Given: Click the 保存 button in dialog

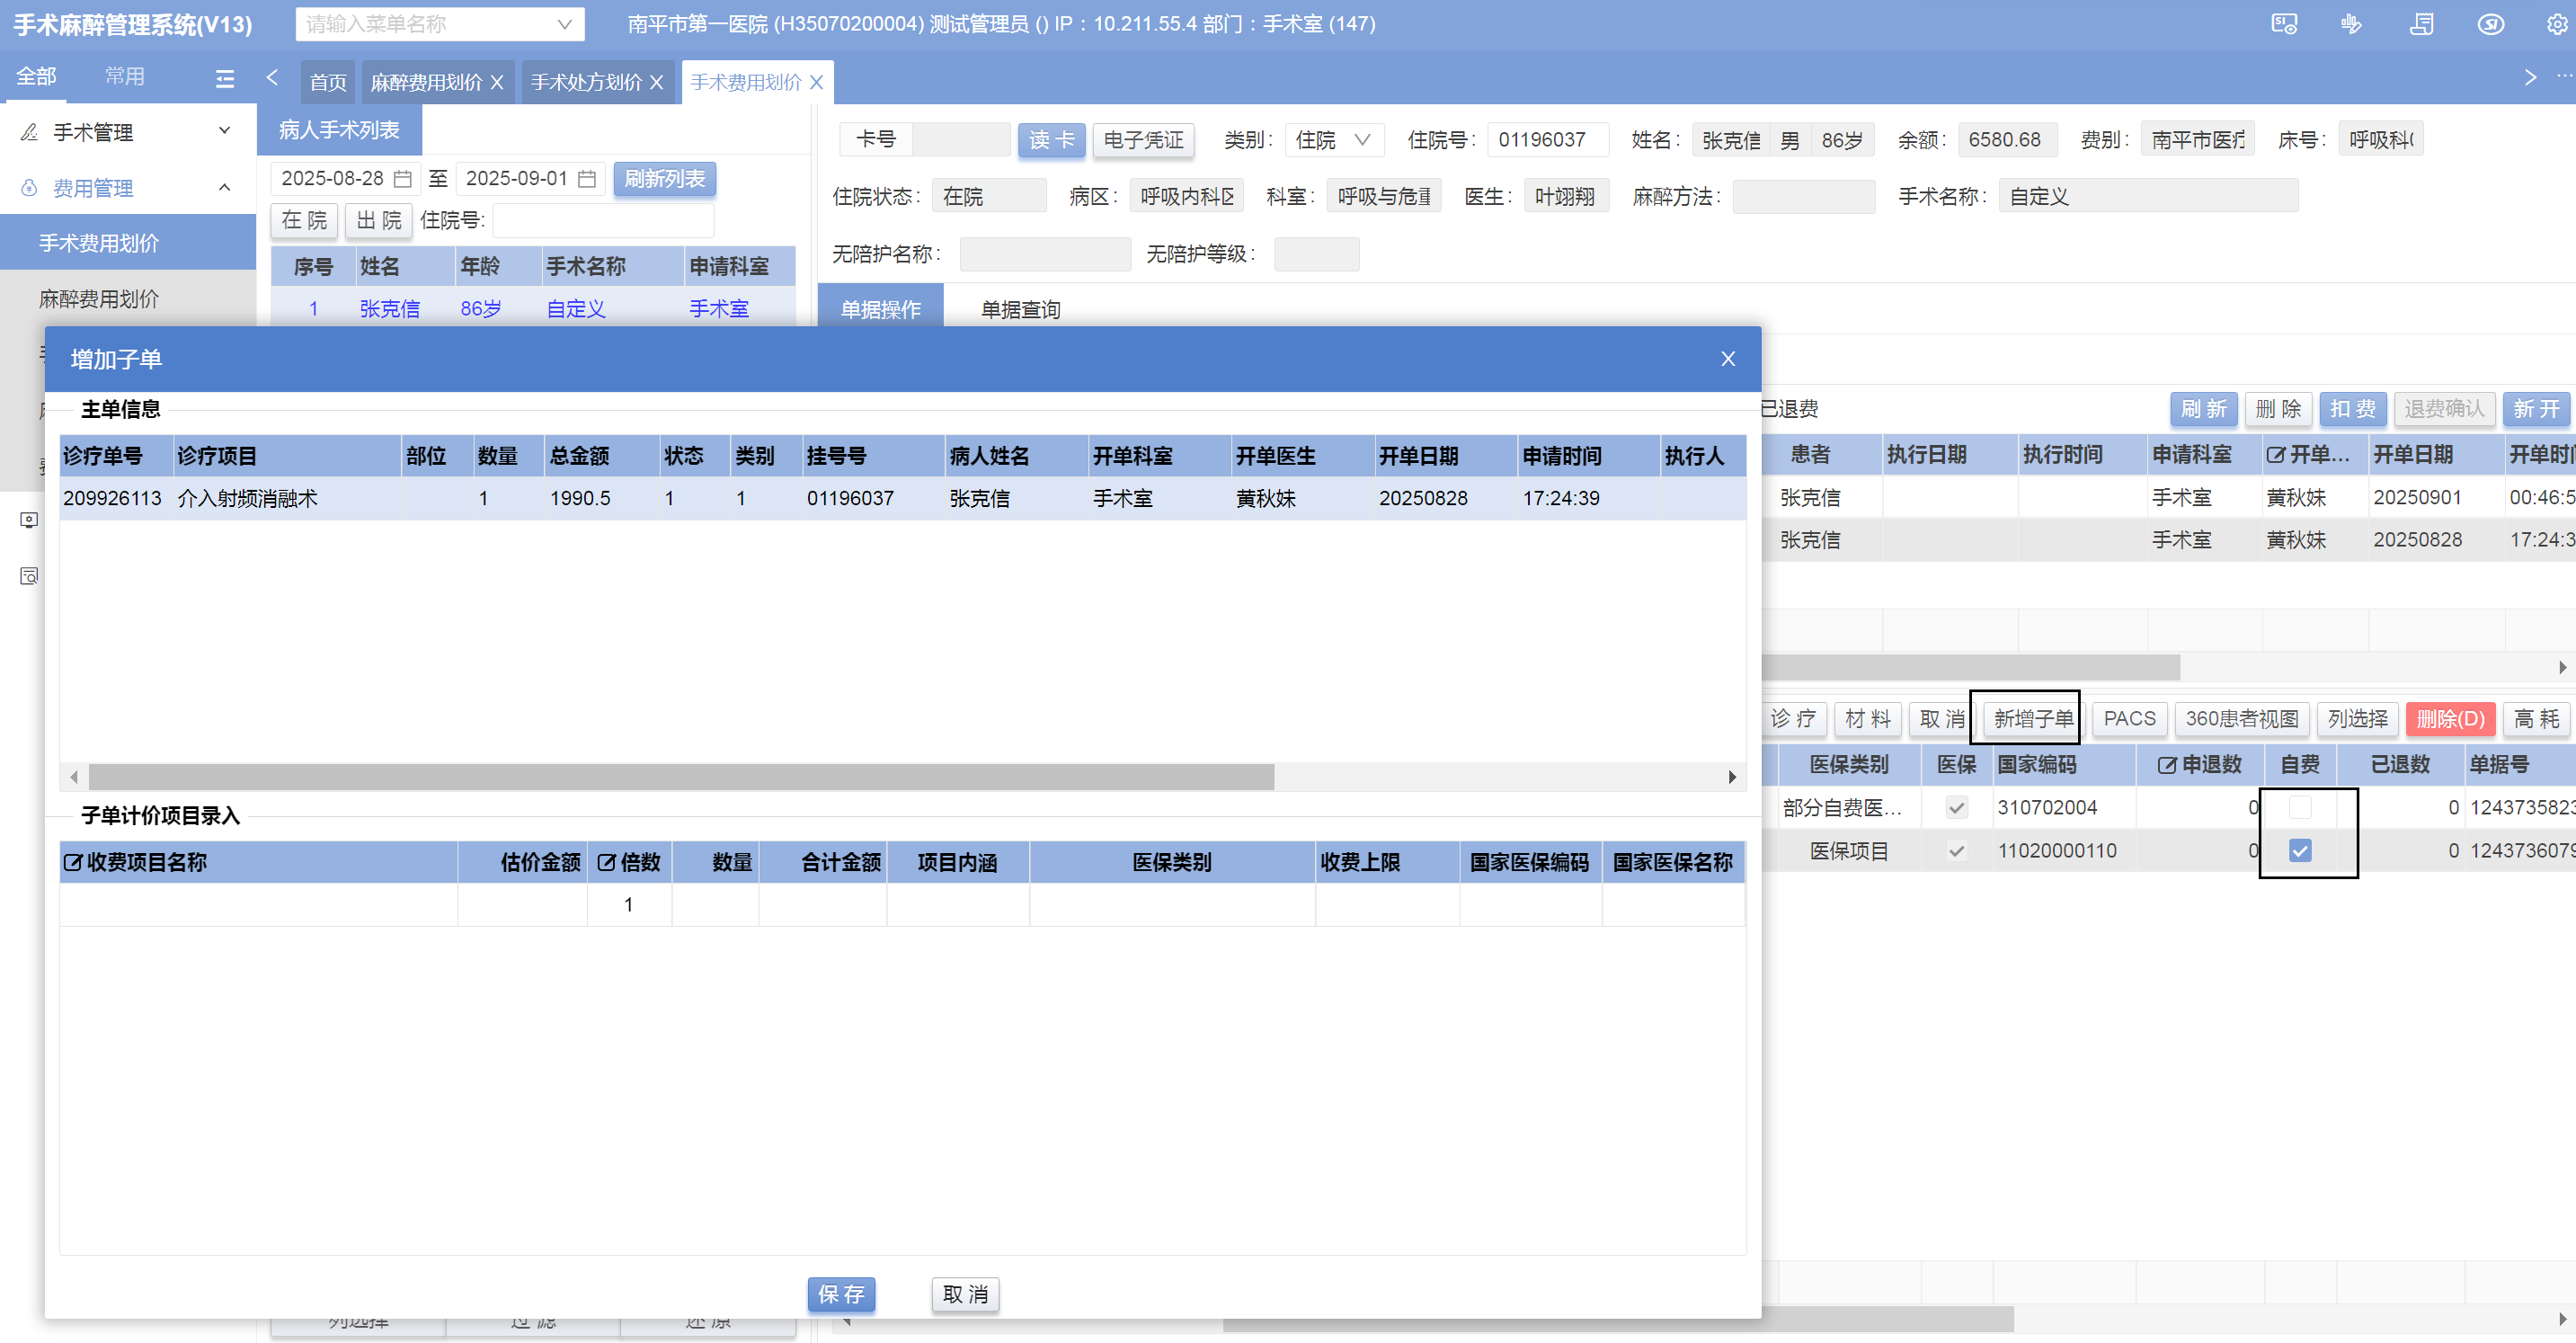Looking at the screenshot, I should point(840,1294).
